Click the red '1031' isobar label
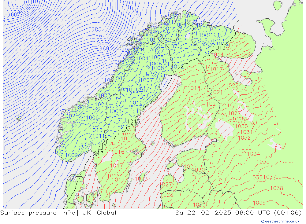This screenshot has height=224, width=306. pyautogui.click(x=246, y=132)
